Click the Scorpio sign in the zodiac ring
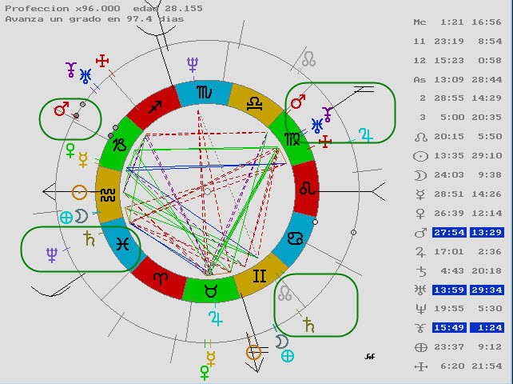513x384 pixels. coord(205,93)
